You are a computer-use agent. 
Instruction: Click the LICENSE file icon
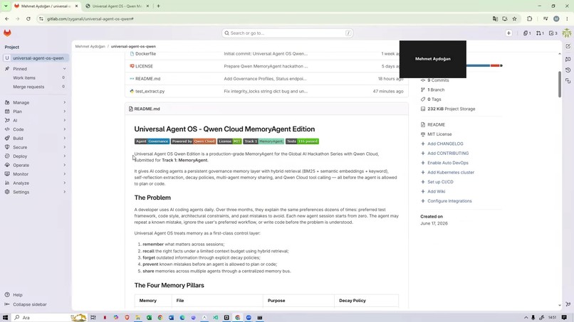132,66
